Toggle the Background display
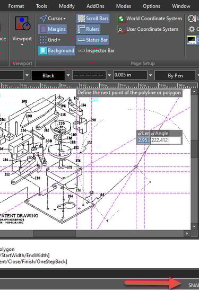This screenshot has height=290, width=199. [x=57, y=50]
